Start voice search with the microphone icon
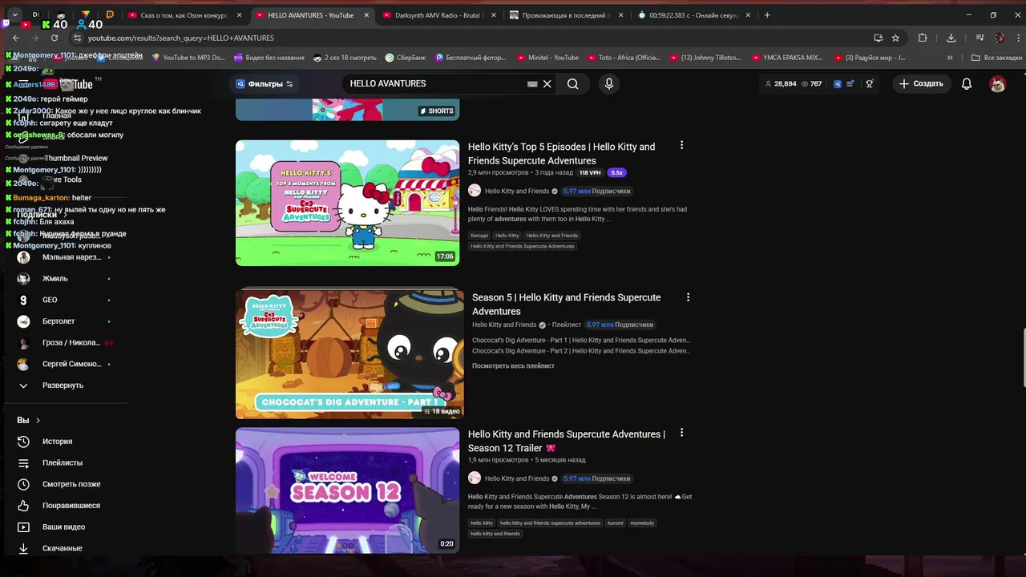 coord(609,83)
